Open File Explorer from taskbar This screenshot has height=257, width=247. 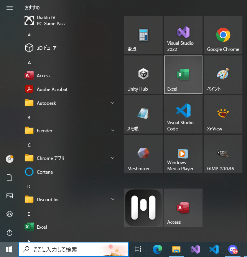pos(176,249)
